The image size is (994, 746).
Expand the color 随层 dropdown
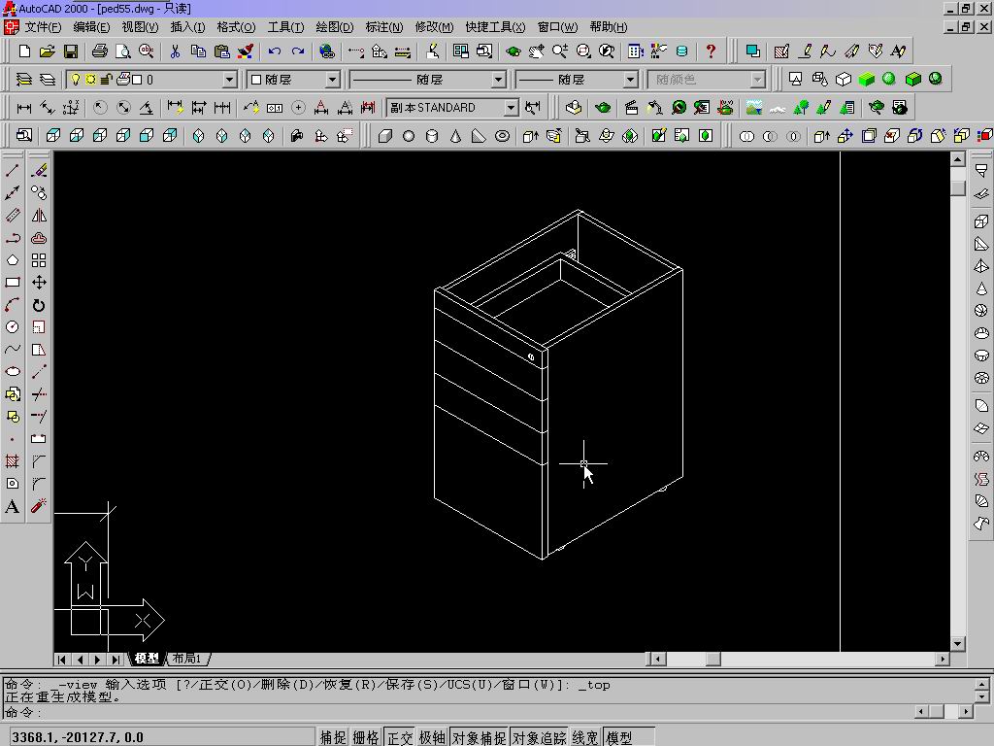point(332,80)
